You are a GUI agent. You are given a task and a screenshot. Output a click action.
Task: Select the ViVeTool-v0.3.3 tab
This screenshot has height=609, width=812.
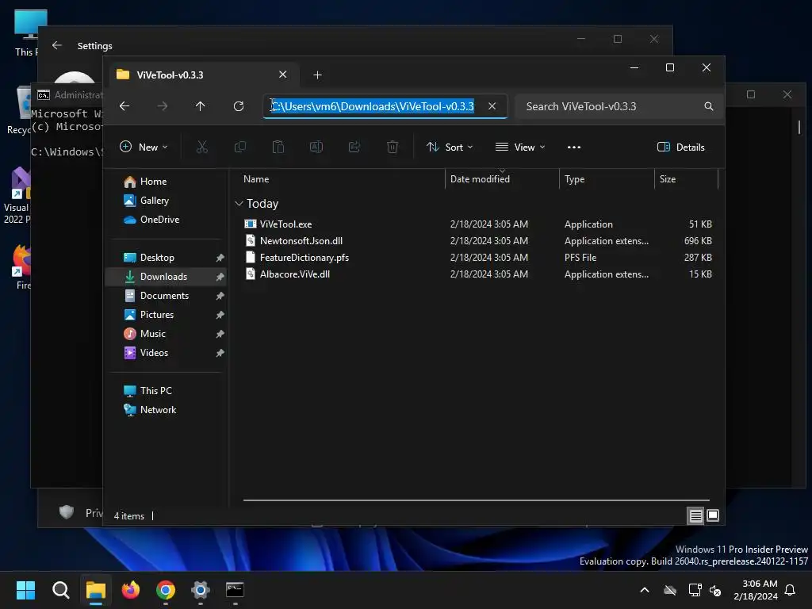203,75
